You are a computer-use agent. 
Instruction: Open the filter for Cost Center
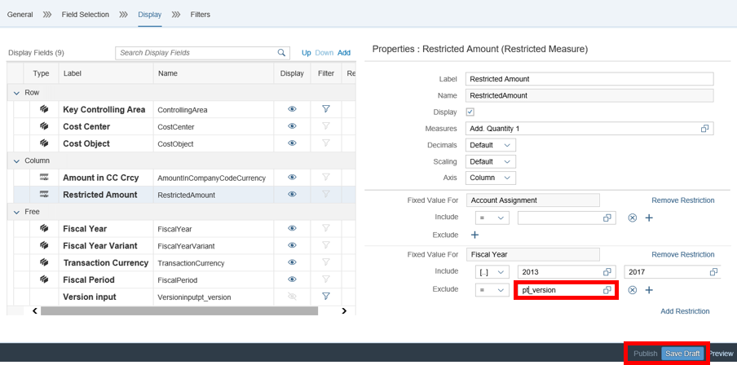pyautogui.click(x=326, y=126)
